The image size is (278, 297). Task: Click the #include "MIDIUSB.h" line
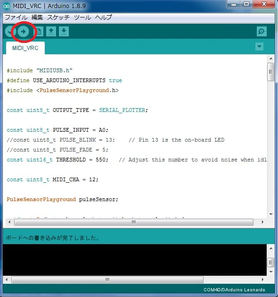click(40, 70)
